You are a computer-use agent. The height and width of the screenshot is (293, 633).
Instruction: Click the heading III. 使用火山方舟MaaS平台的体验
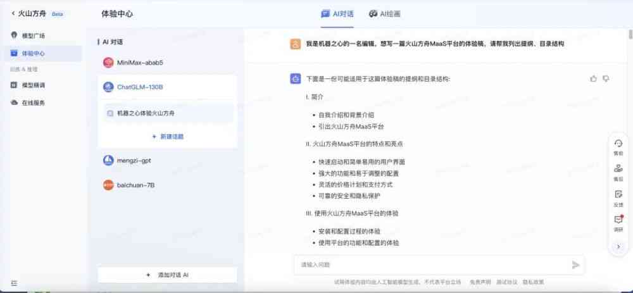pyautogui.click(x=353, y=213)
